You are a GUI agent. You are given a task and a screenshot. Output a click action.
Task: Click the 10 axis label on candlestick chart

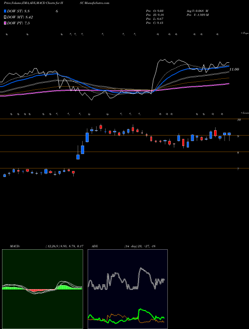click(239, 120)
